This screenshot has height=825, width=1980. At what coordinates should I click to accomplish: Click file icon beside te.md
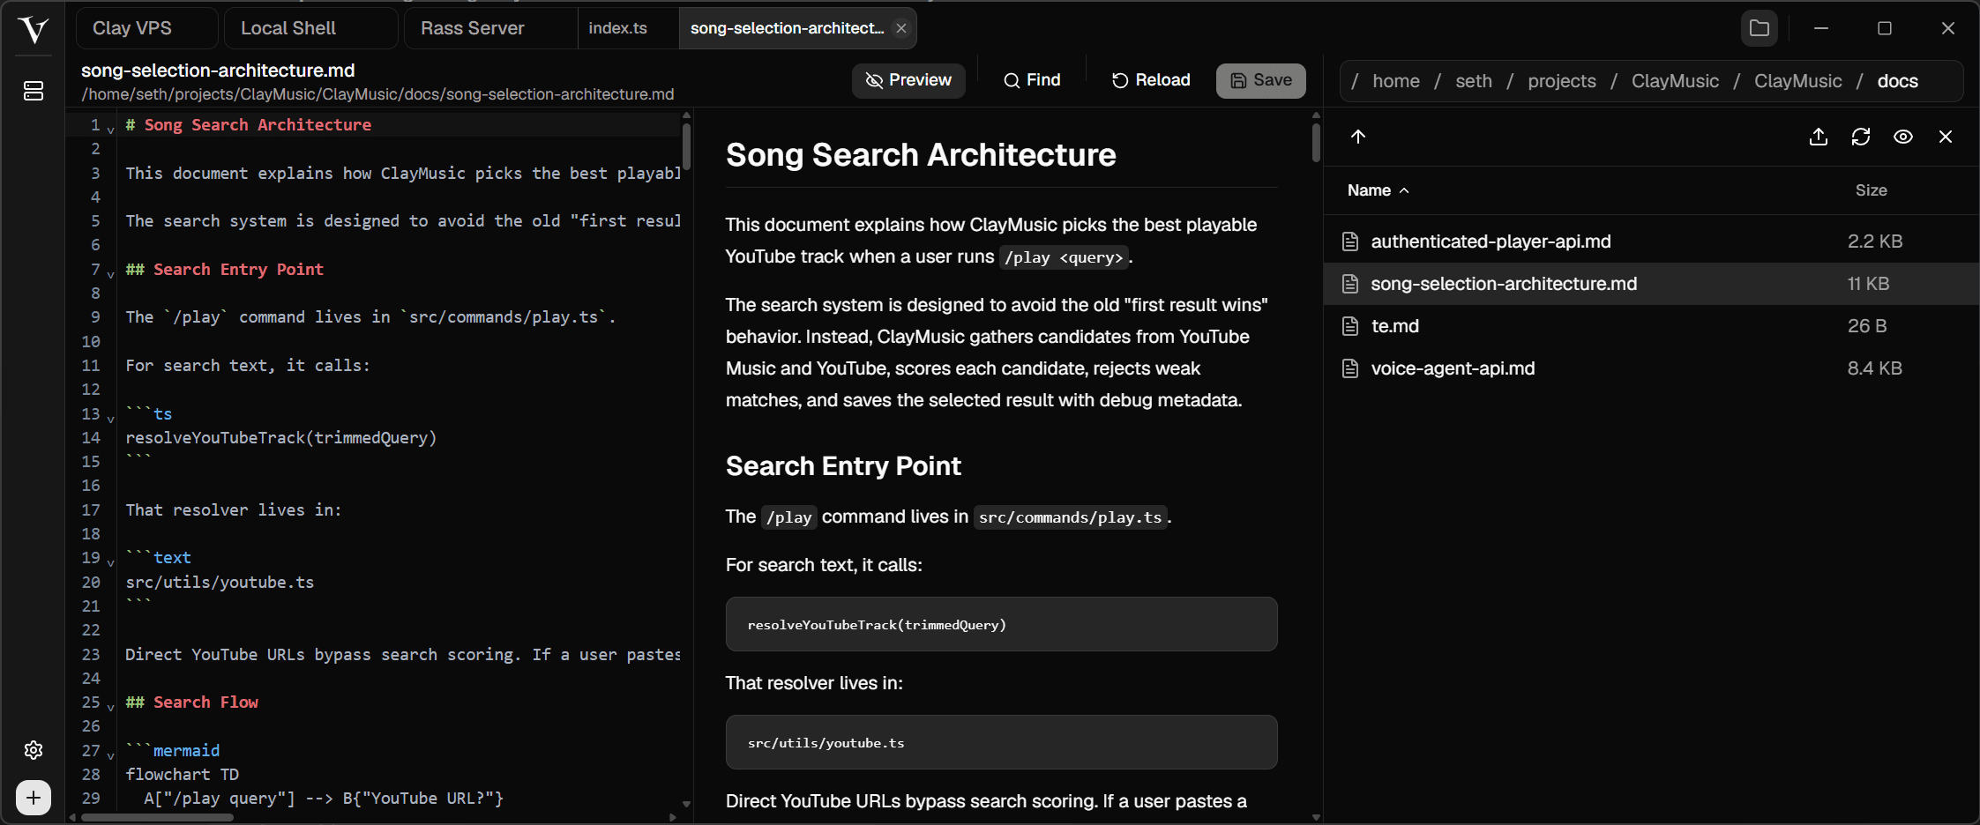tap(1350, 326)
